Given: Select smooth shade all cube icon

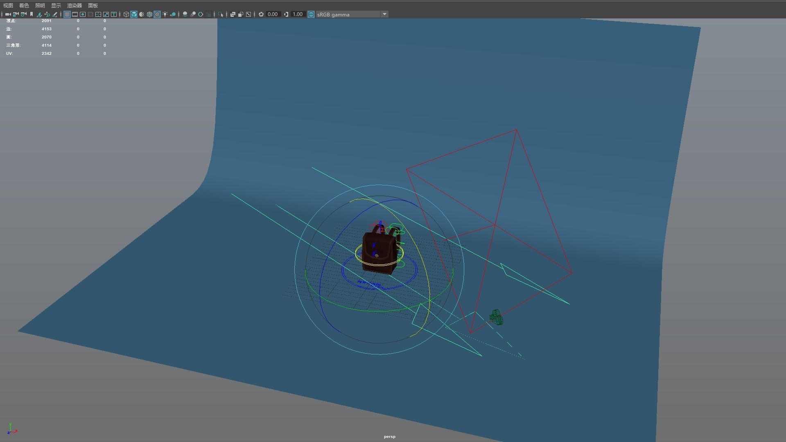Looking at the screenshot, I should tap(134, 14).
